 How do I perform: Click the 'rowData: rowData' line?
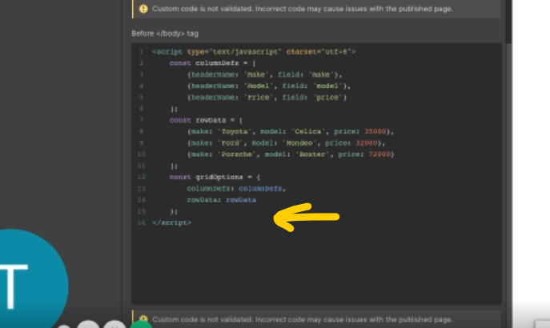click(x=221, y=200)
